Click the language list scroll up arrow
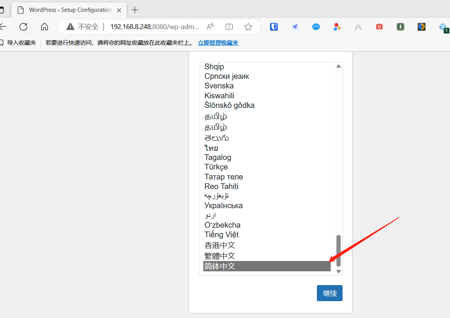This screenshot has height=318, width=450. point(339,66)
